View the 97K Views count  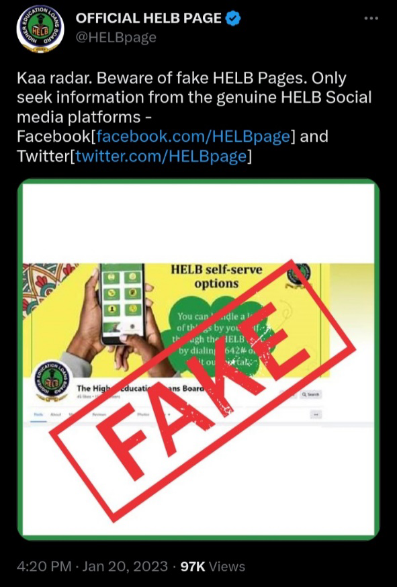213,566
